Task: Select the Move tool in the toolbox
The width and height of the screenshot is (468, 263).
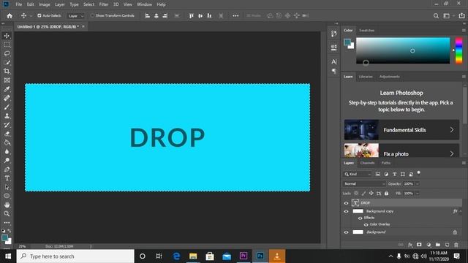Action: click(x=7, y=36)
